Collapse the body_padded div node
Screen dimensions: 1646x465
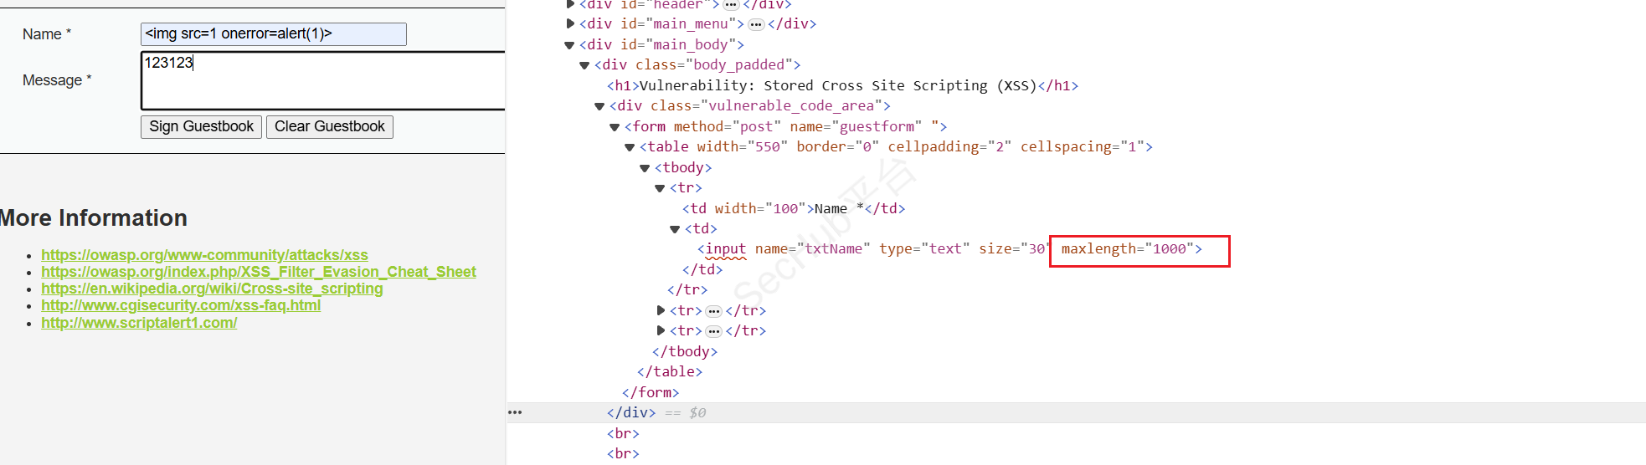584,65
